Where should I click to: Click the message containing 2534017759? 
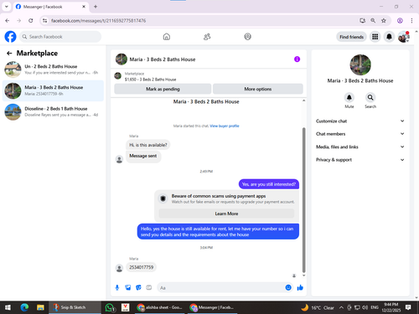click(x=141, y=267)
